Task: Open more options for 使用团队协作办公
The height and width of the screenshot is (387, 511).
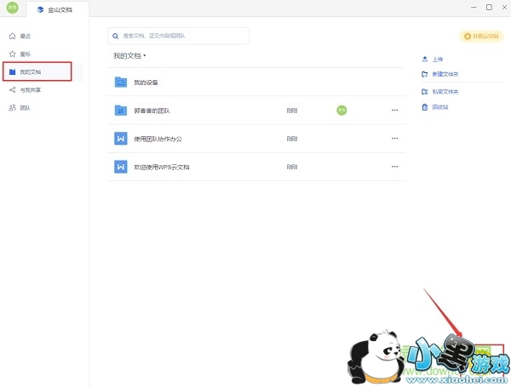Action: (394, 139)
